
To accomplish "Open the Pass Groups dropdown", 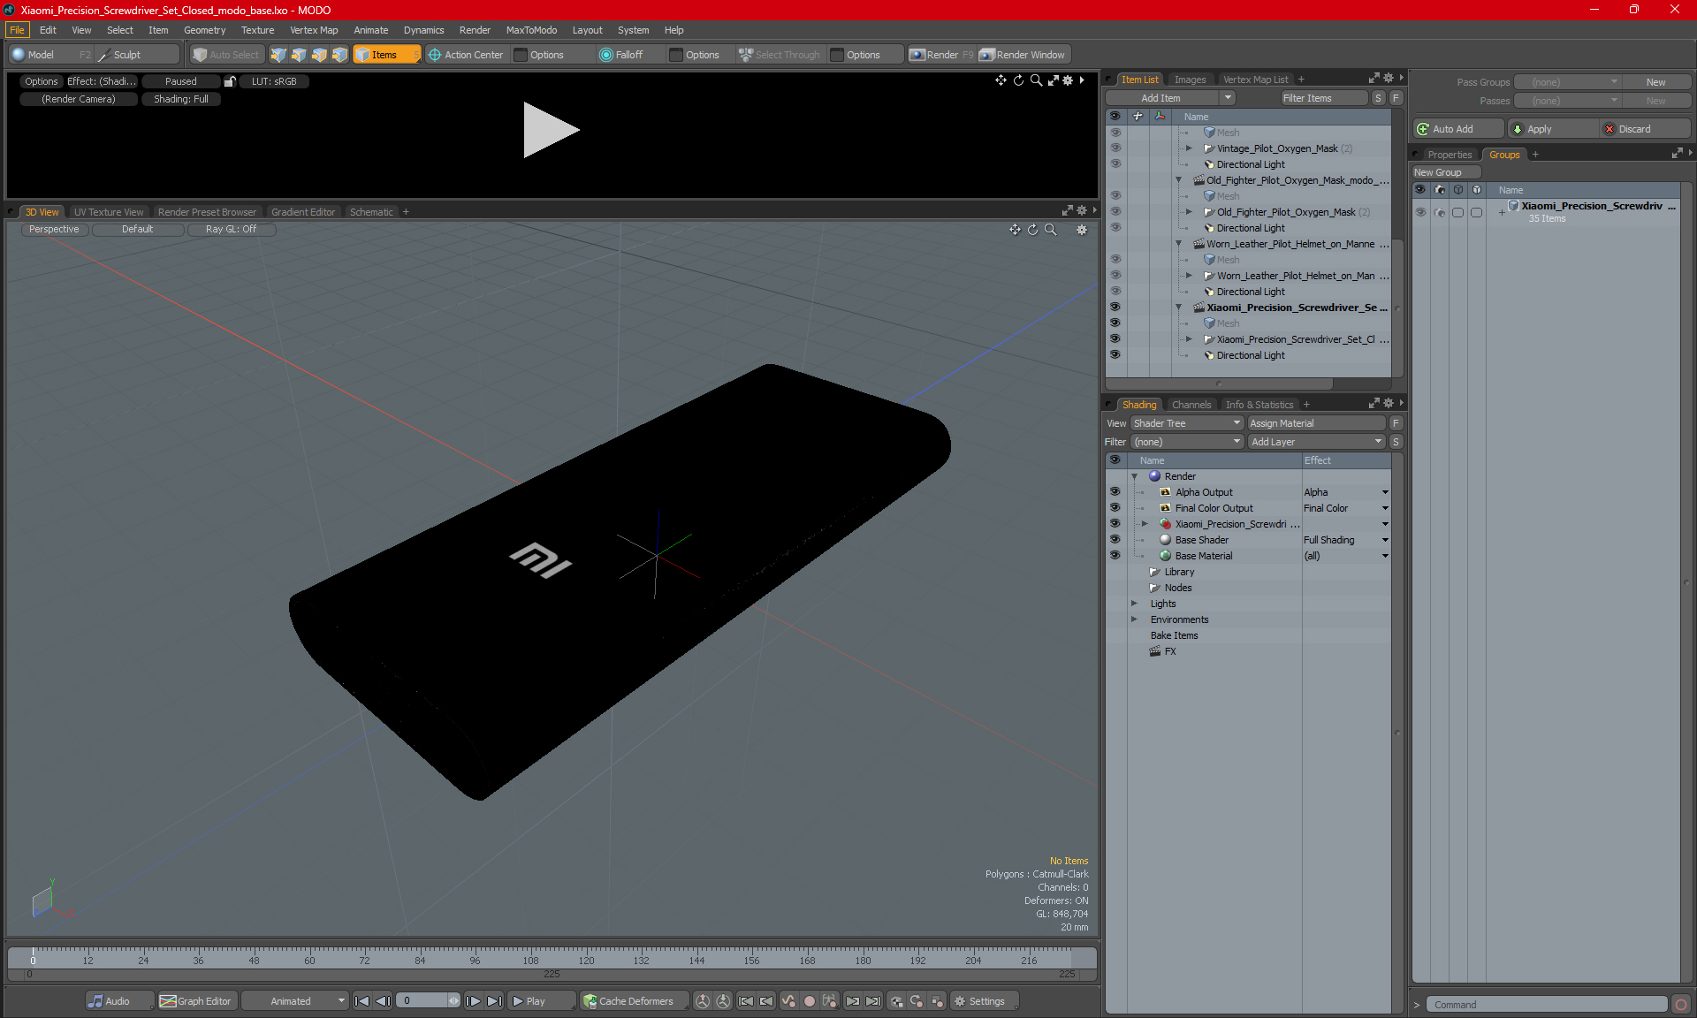I will pyautogui.click(x=1568, y=82).
